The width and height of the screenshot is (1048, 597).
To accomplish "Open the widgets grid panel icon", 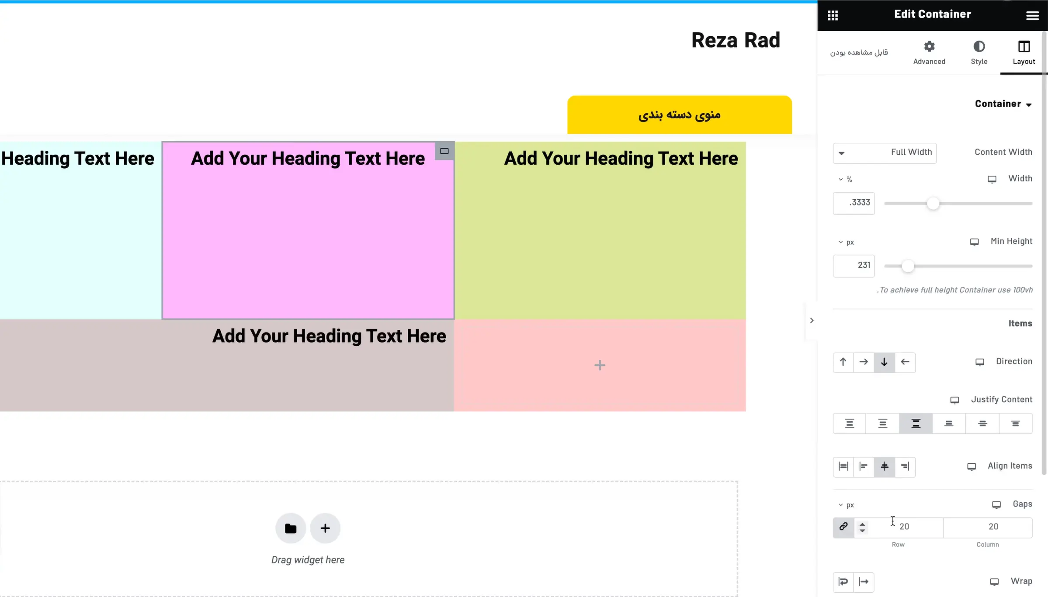I will coord(833,16).
